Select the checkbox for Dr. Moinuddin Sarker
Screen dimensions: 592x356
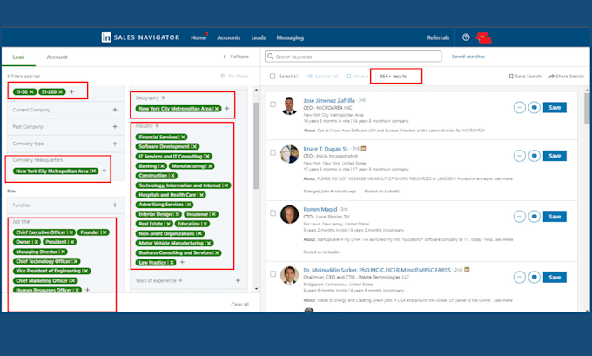point(272,273)
